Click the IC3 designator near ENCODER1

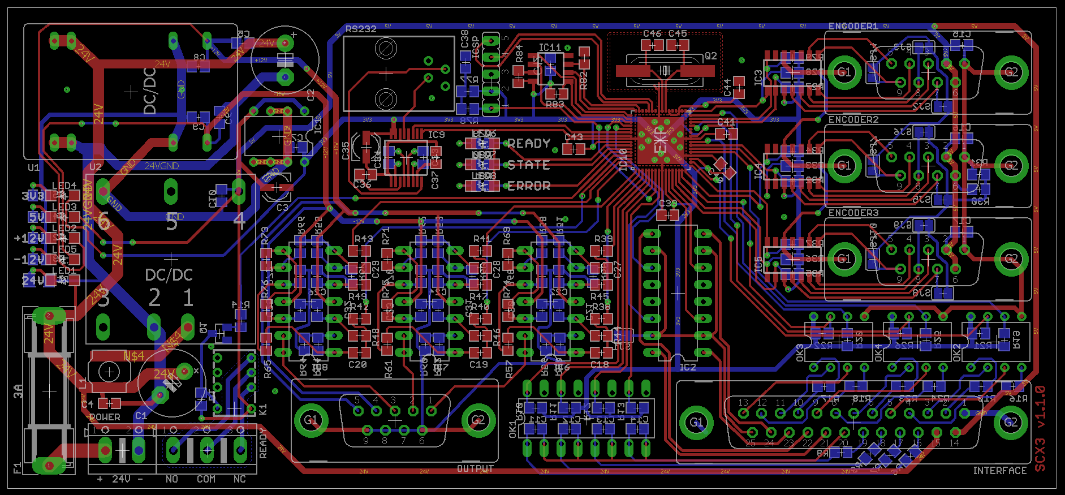[758, 78]
